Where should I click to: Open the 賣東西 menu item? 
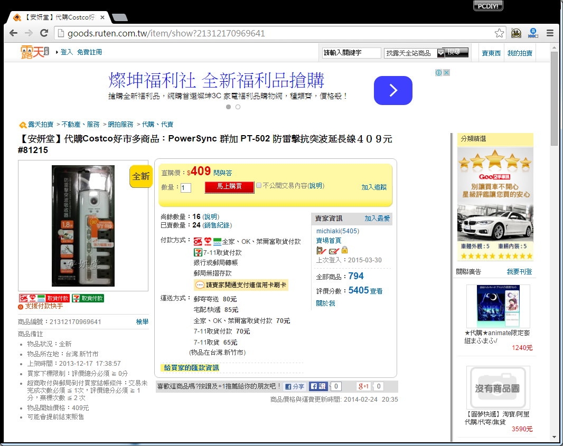(x=491, y=53)
